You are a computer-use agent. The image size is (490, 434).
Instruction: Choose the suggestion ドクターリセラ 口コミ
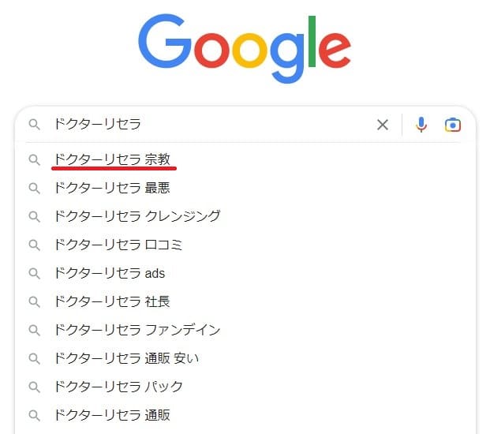coord(118,245)
